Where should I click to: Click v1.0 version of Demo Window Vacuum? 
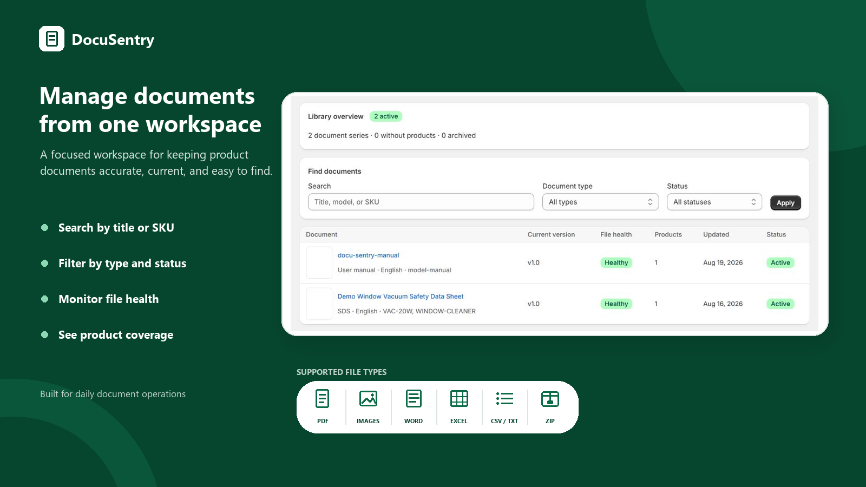534,304
